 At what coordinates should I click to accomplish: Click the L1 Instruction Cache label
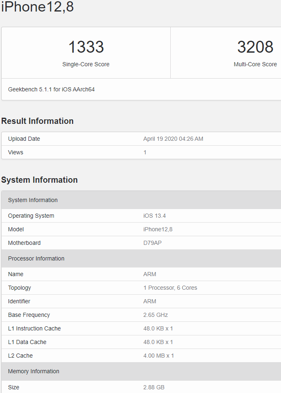[34, 328]
